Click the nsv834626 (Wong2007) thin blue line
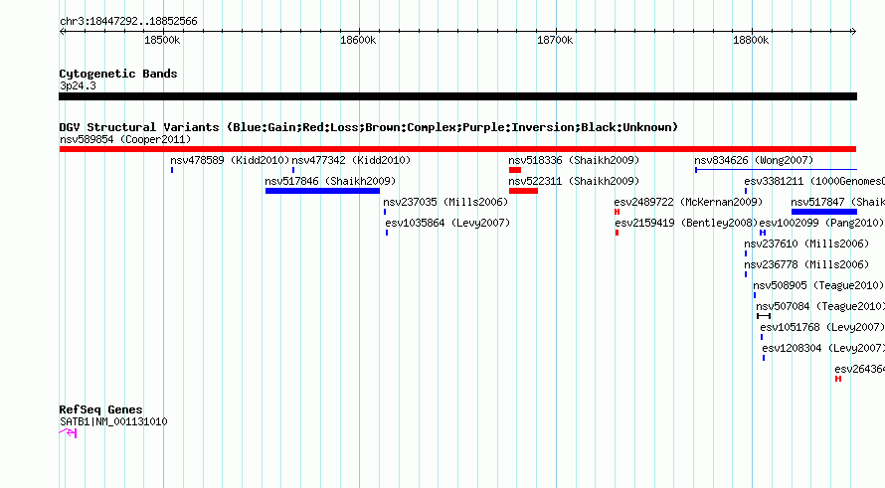Screen dimensions: 885x488 pyautogui.click(x=776, y=170)
